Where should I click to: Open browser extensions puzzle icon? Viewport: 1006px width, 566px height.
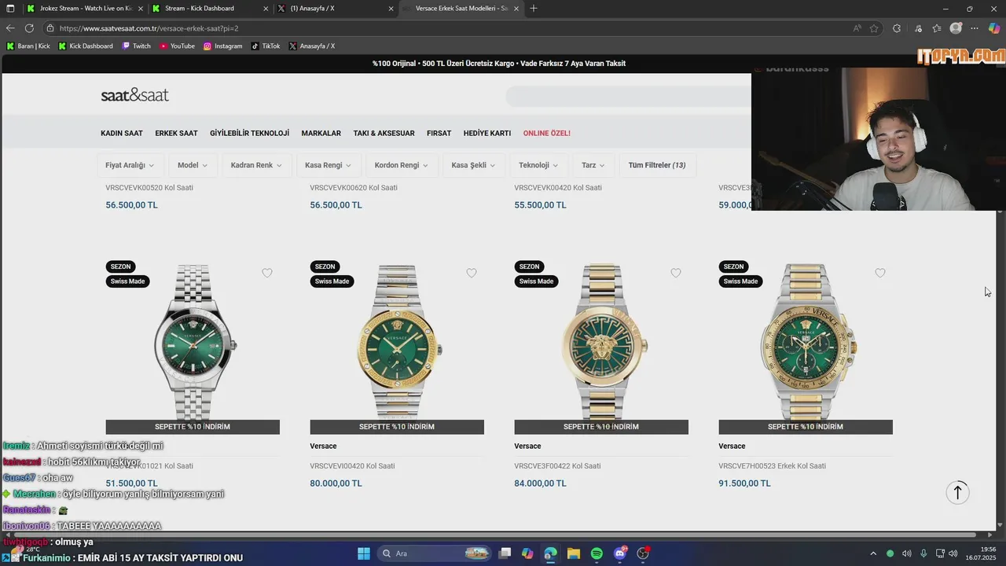897,28
